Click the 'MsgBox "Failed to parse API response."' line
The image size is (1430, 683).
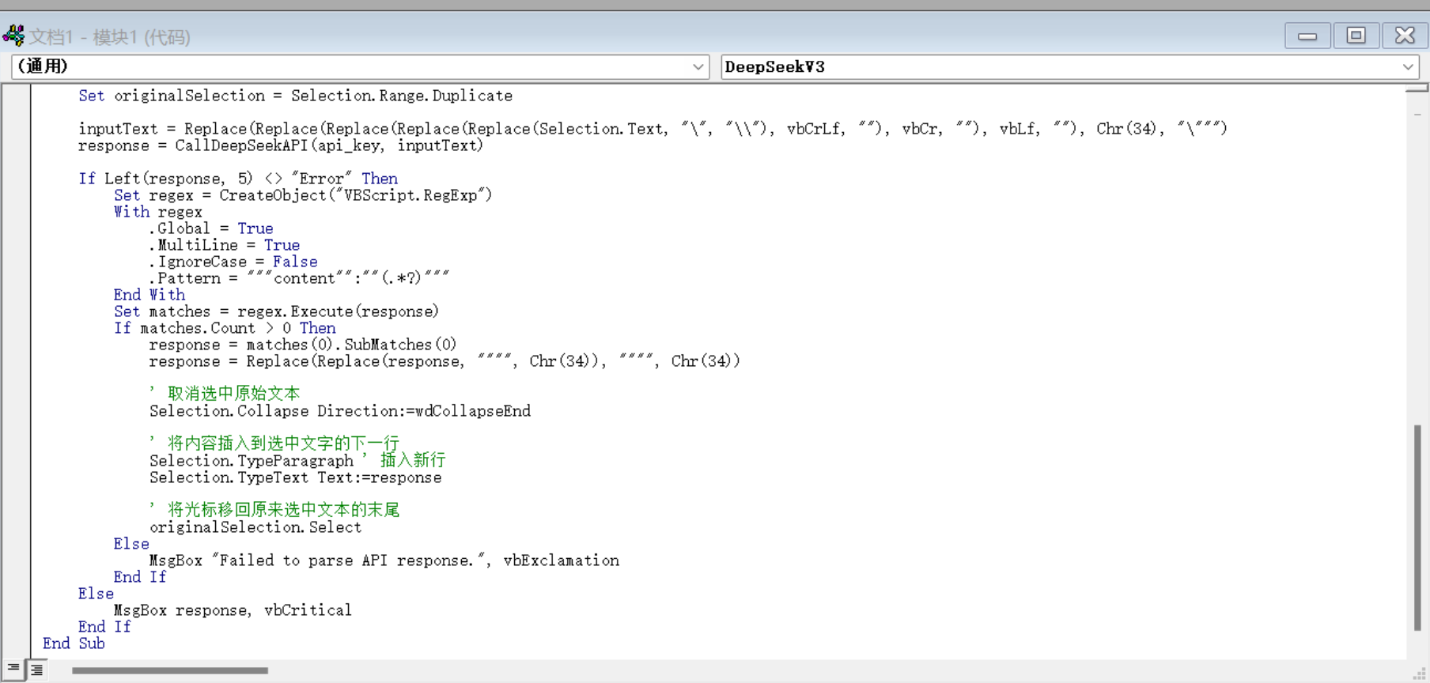pyautogui.click(x=384, y=560)
